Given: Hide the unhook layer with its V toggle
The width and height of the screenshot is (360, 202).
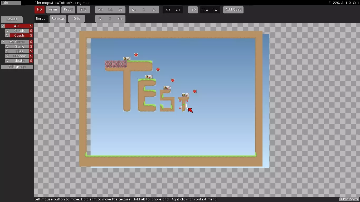Looking at the screenshot, I should coord(7,56).
